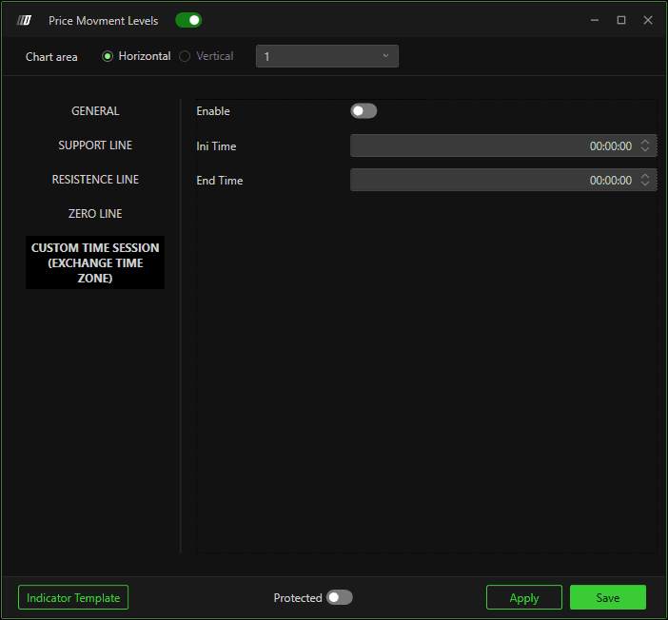Close the Price Movment Levels window

(x=648, y=20)
